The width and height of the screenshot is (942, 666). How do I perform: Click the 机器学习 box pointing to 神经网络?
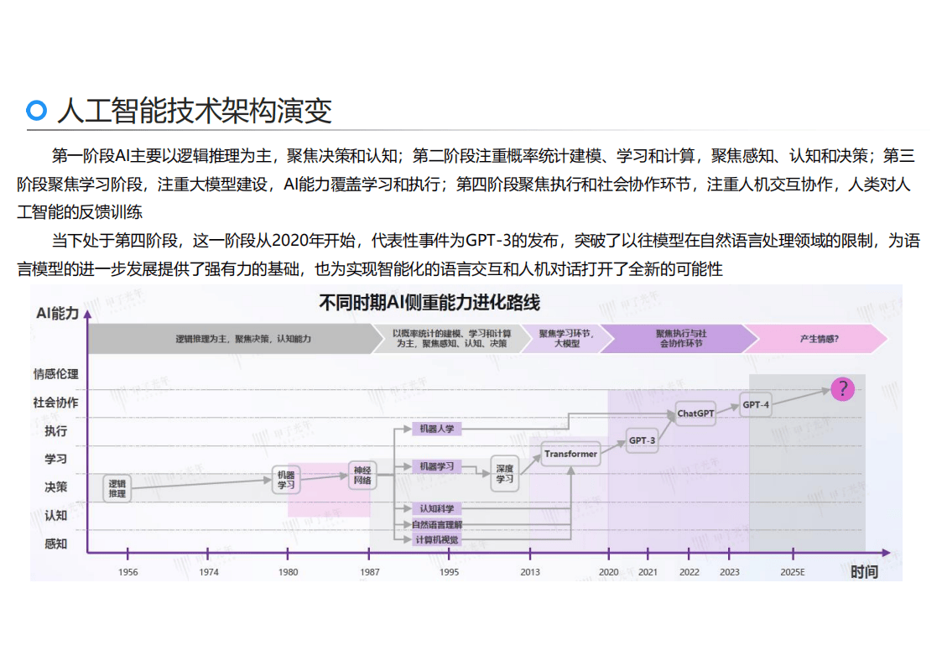[x=286, y=479]
